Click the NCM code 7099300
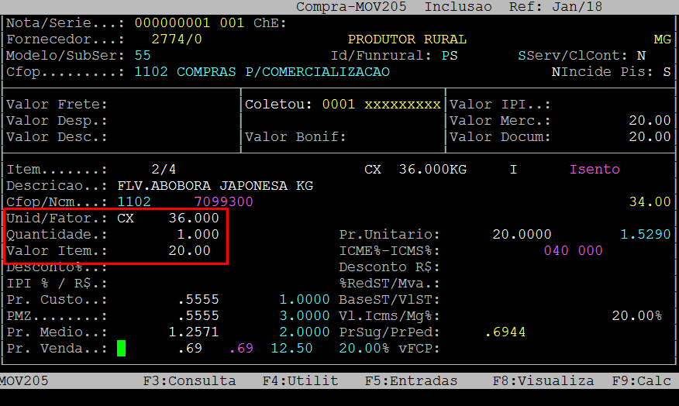 [223, 202]
